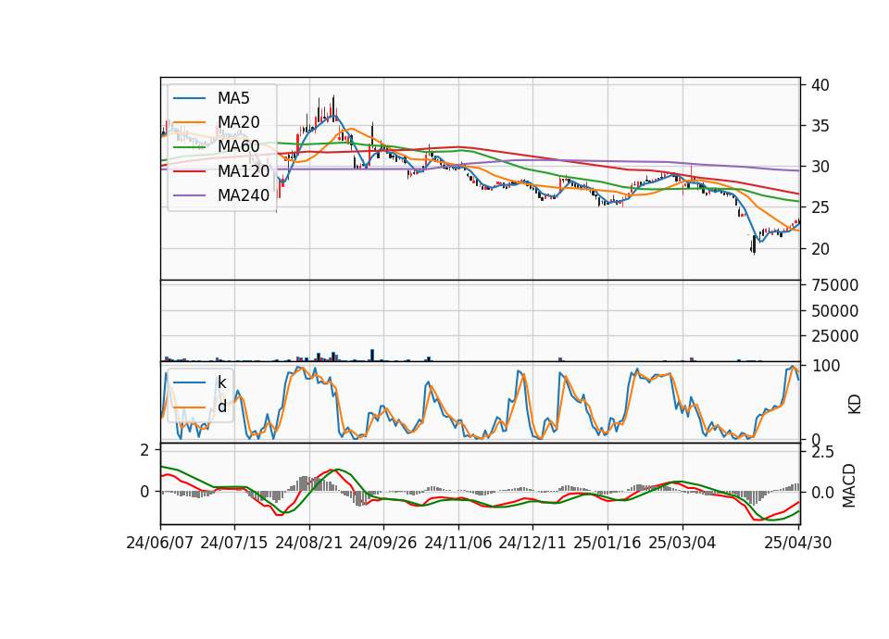The image size is (889, 639).
Task: Click the 24/08/21 date tick label
Action: (309, 543)
